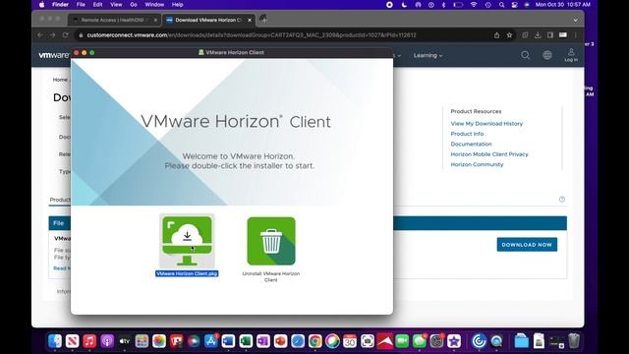
Task: Open the Downloads folder in the Dock
Action: (x=522, y=341)
